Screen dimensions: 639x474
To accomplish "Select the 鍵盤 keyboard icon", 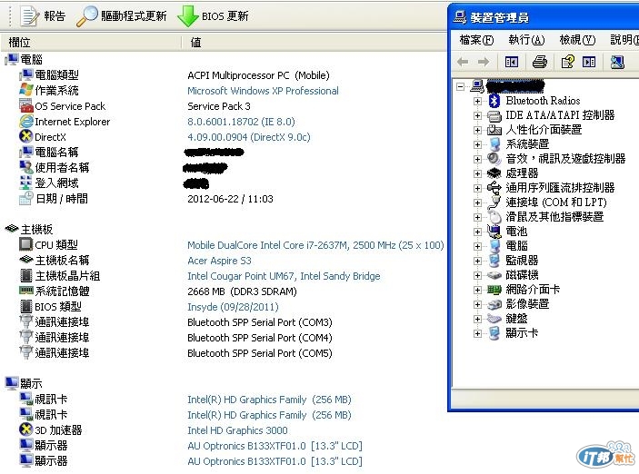I will 494,319.
